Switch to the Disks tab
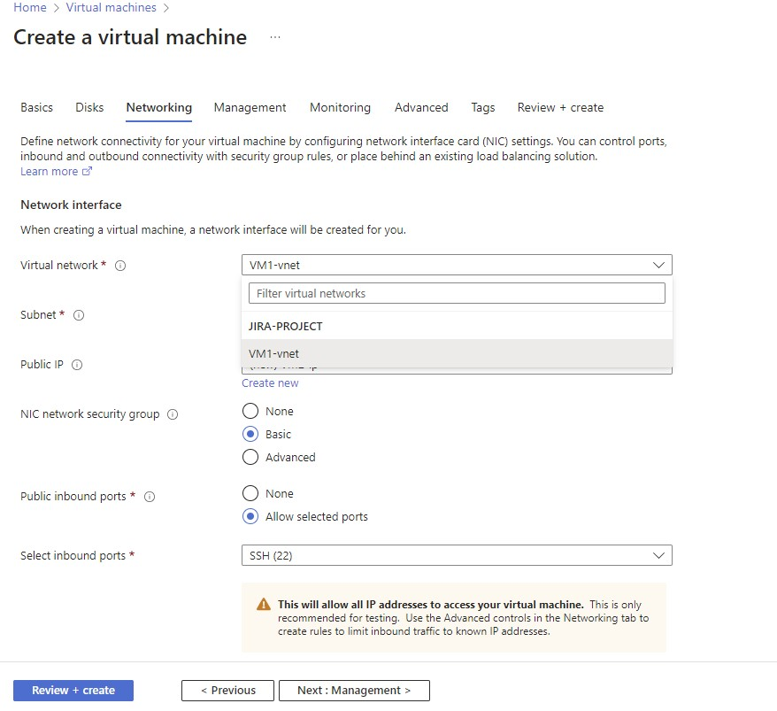777x711 pixels. tap(88, 107)
